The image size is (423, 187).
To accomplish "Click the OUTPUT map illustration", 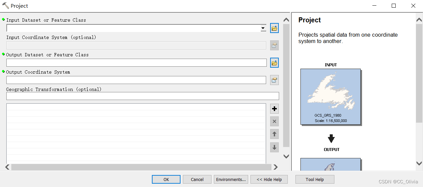I will 330,164.
